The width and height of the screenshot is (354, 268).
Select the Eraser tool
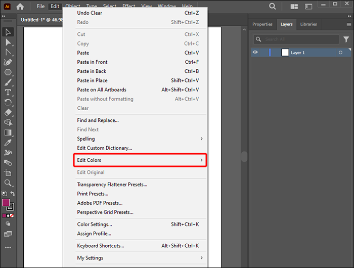coord(8,112)
